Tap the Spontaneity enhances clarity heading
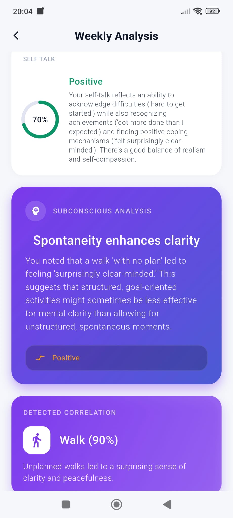Image resolution: width=233 pixels, height=518 pixels. (116, 241)
